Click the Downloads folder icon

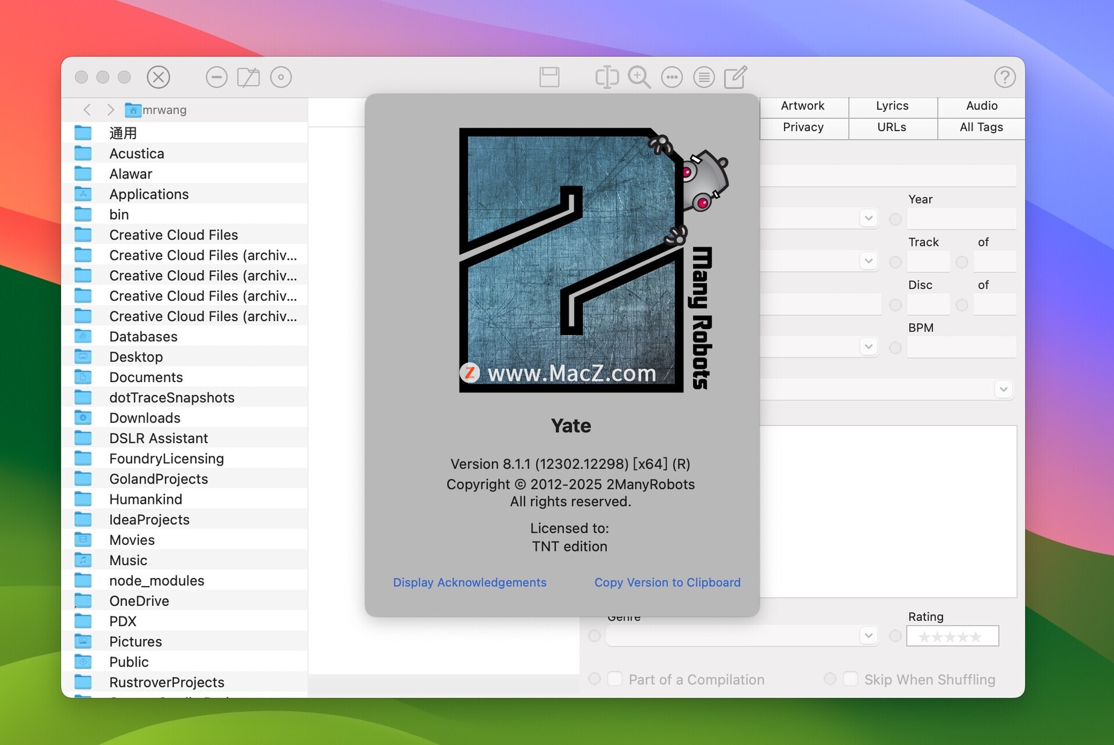pyautogui.click(x=83, y=417)
